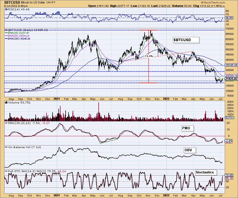238x198 pixels.
Task: Click the $BTCUSD annotation box on price chart
Action: 186,40
